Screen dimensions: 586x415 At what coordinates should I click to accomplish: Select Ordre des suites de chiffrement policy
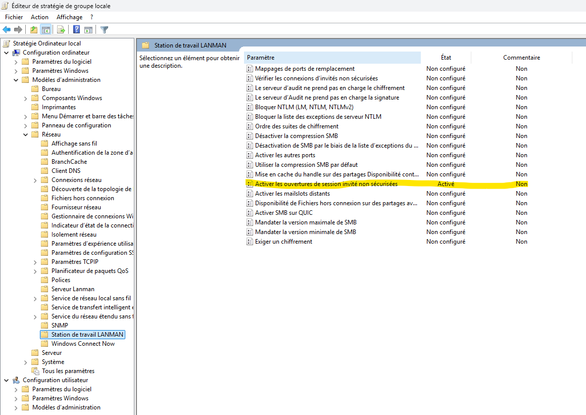point(297,126)
